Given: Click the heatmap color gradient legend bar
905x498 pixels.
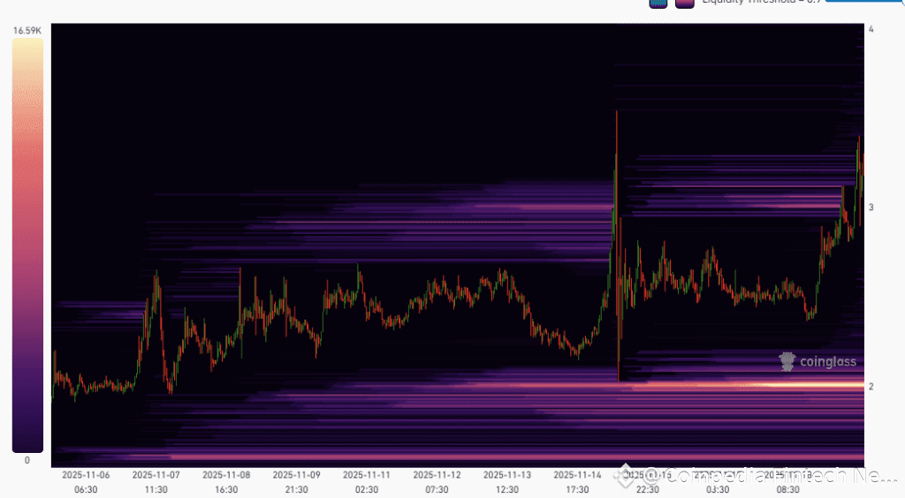Looking at the screenshot, I should coord(27,245).
